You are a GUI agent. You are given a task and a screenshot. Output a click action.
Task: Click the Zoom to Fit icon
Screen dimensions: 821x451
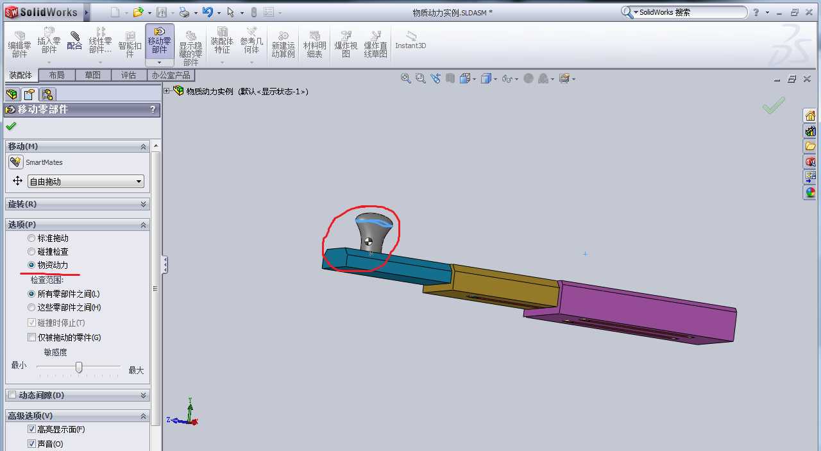[405, 78]
